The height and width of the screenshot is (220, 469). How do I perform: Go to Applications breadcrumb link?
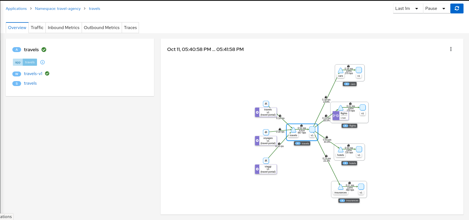click(x=16, y=8)
